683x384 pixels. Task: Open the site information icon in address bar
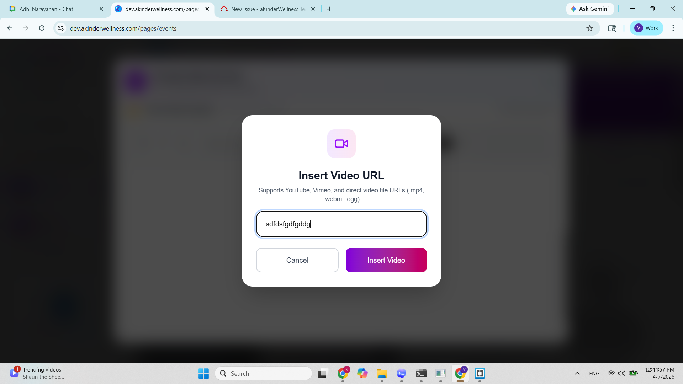click(61, 28)
